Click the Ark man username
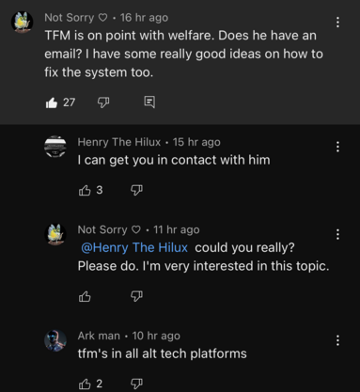The image size is (360, 392). (99, 336)
